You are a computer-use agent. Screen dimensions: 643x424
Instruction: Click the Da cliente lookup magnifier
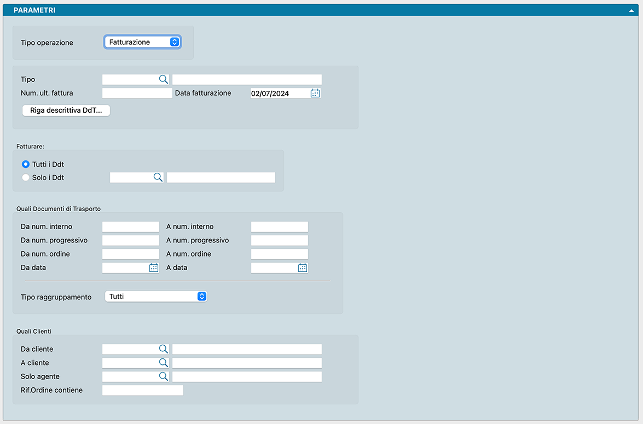[x=163, y=349]
